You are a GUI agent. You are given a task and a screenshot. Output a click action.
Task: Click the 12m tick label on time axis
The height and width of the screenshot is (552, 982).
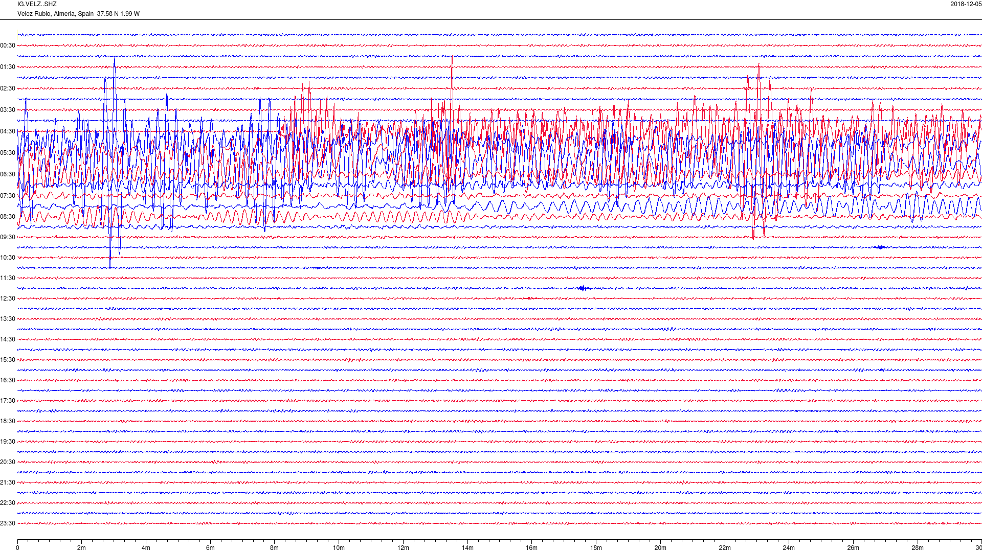404,548
